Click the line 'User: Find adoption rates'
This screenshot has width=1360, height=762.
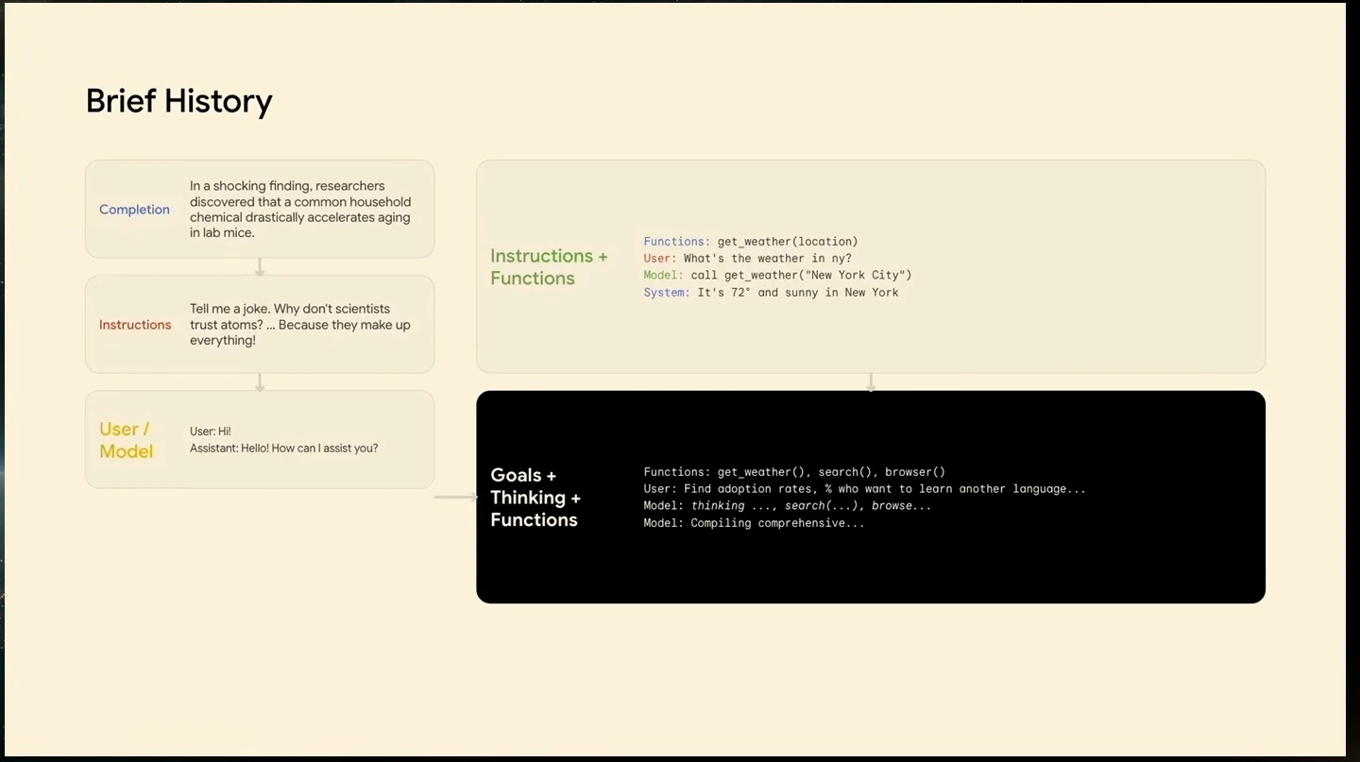(x=864, y=489)
